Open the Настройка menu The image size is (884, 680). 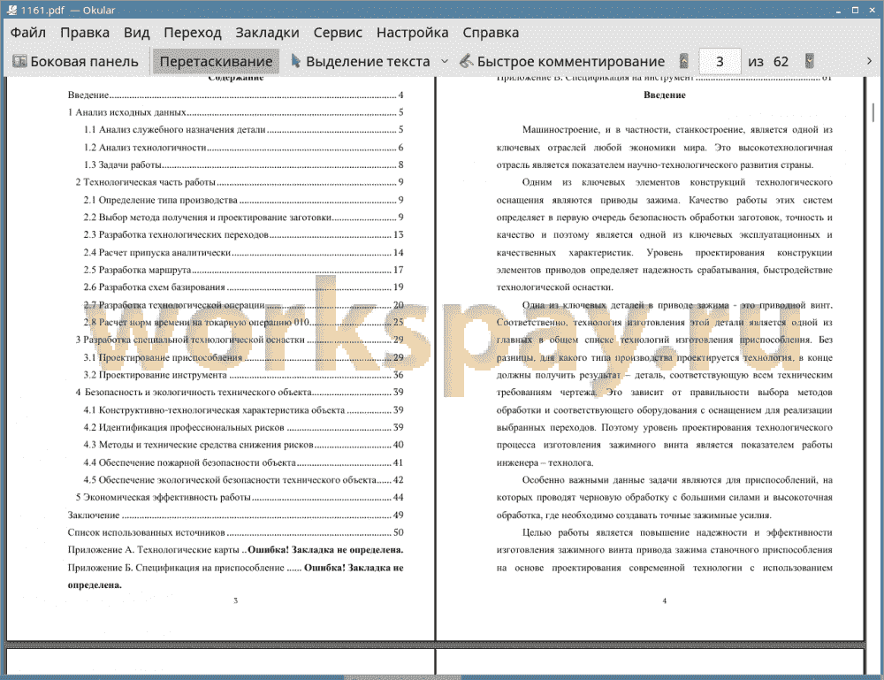pos(412,33)
